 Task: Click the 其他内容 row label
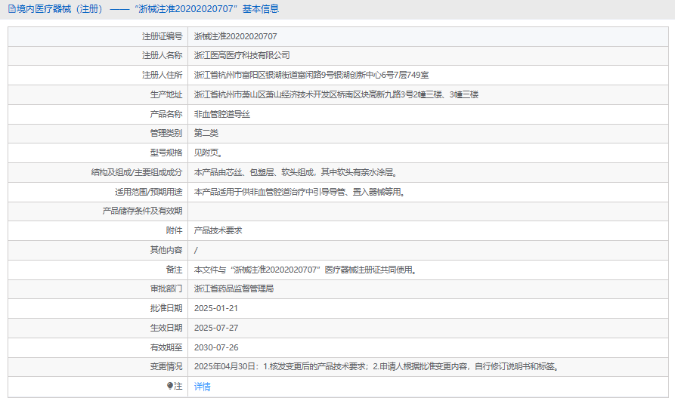coord(166,250)
